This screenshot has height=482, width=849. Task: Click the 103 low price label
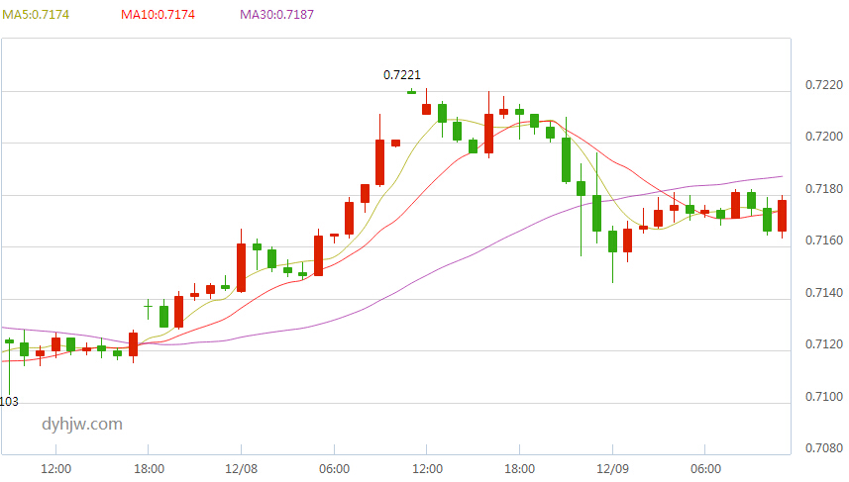pyautogui.click(x=9, y=402)
